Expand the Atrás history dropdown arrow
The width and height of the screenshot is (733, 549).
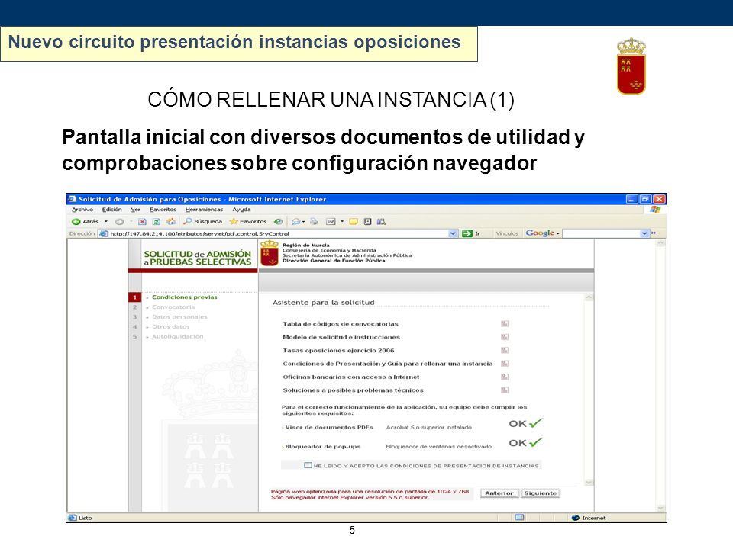[106, 222]
